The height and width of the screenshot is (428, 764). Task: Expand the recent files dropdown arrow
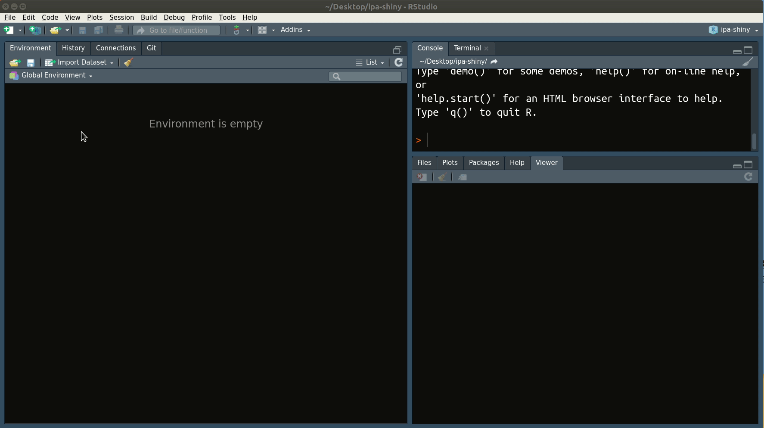point(67,30)
